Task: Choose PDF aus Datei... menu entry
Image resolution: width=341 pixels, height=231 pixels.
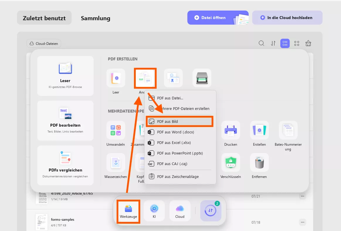Action: 180,98
